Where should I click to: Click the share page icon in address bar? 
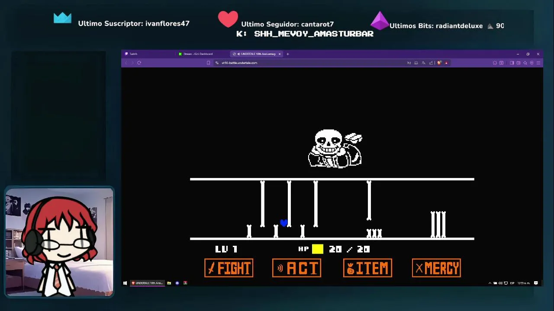431,63
